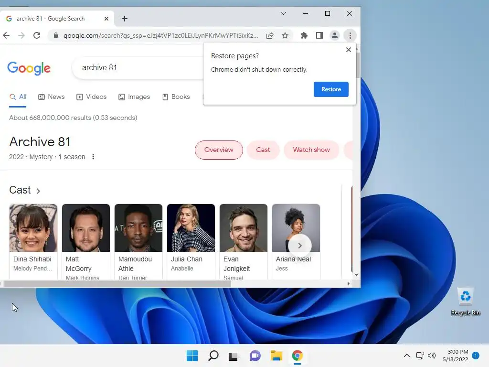Click the horizontal scrollbar thumb
Screen dimensions: 489x367
coord(117,284)
